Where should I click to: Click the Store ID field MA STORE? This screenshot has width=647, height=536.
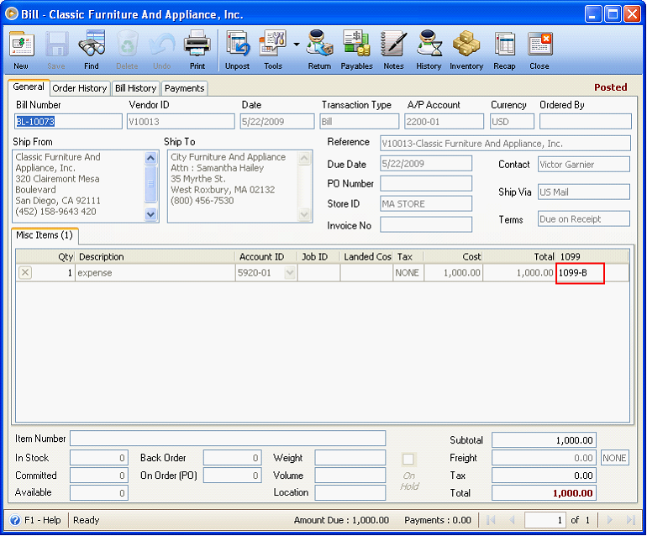426,204
